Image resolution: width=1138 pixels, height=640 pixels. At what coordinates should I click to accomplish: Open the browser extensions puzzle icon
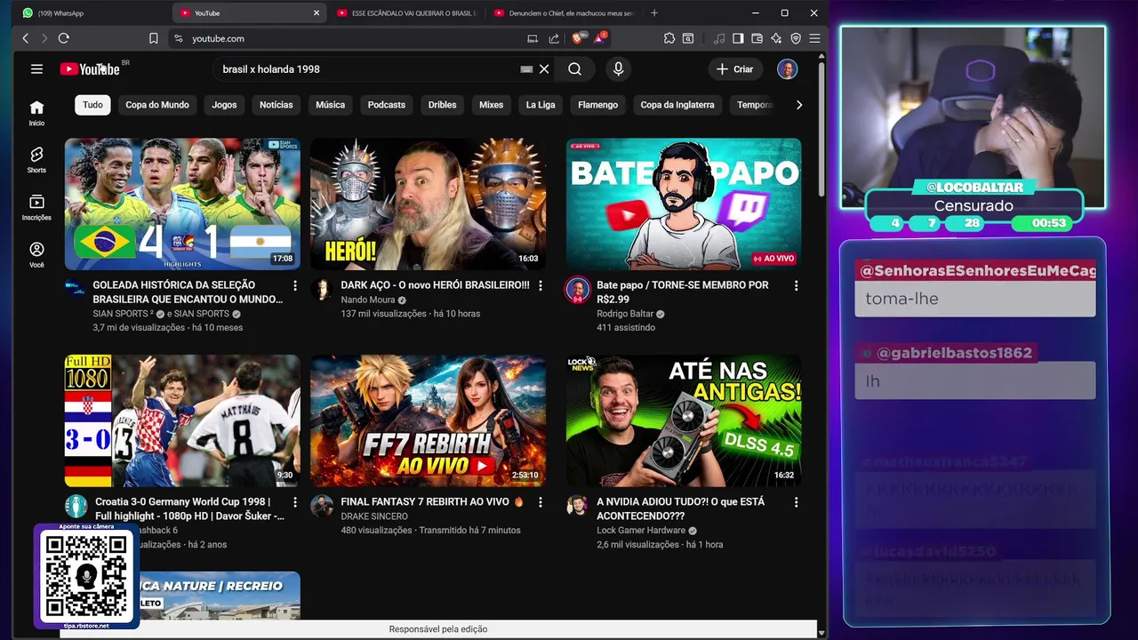(x=669, y=38)
